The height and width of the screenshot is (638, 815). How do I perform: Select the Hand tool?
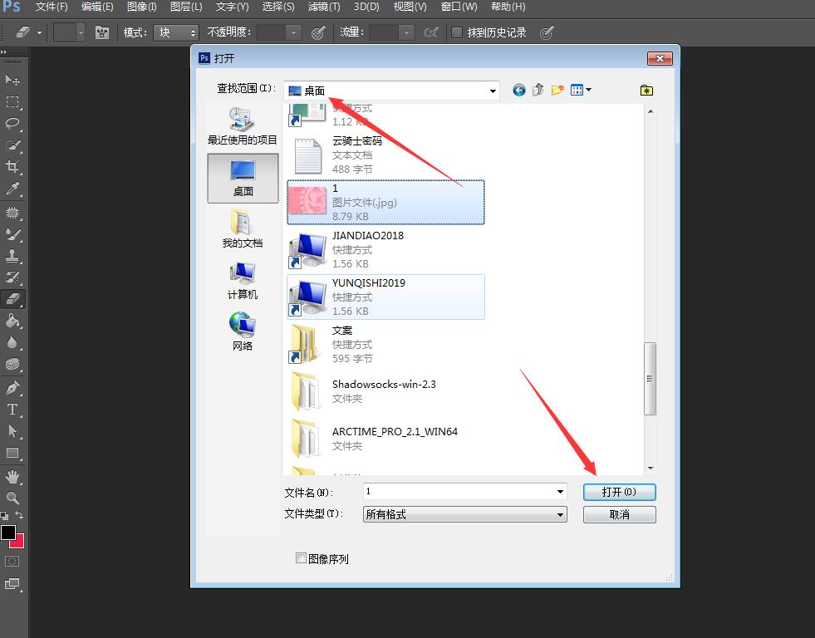(x=12, y=476)
